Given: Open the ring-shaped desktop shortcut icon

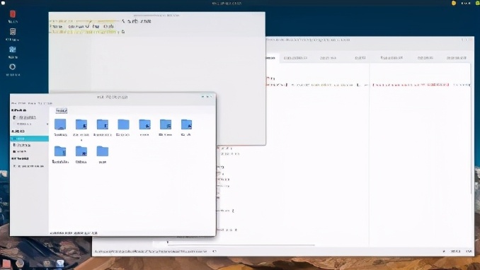Looking at the screenshot, I should click(13, 67).
